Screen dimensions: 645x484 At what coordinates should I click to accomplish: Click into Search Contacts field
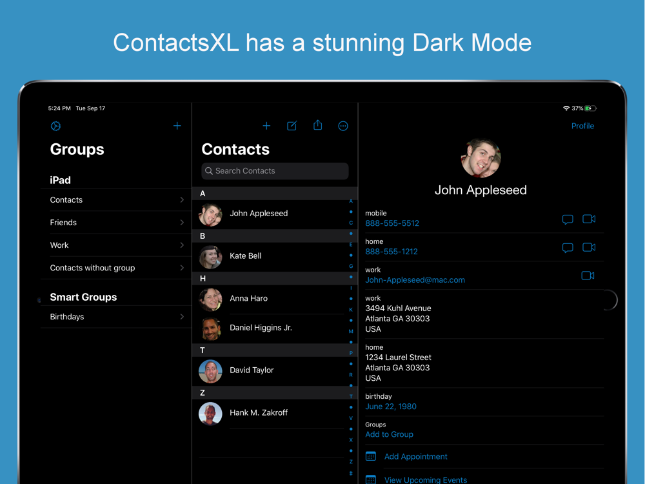tap(275, 171)
